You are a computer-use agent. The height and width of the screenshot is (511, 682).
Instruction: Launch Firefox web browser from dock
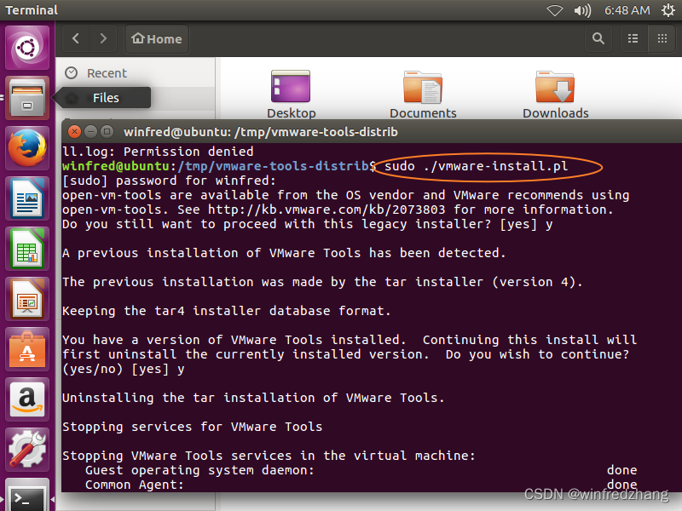point(27,148)
